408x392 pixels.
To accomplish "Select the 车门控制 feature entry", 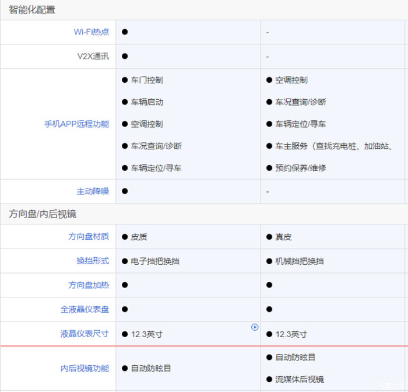I will coord(147,80).
